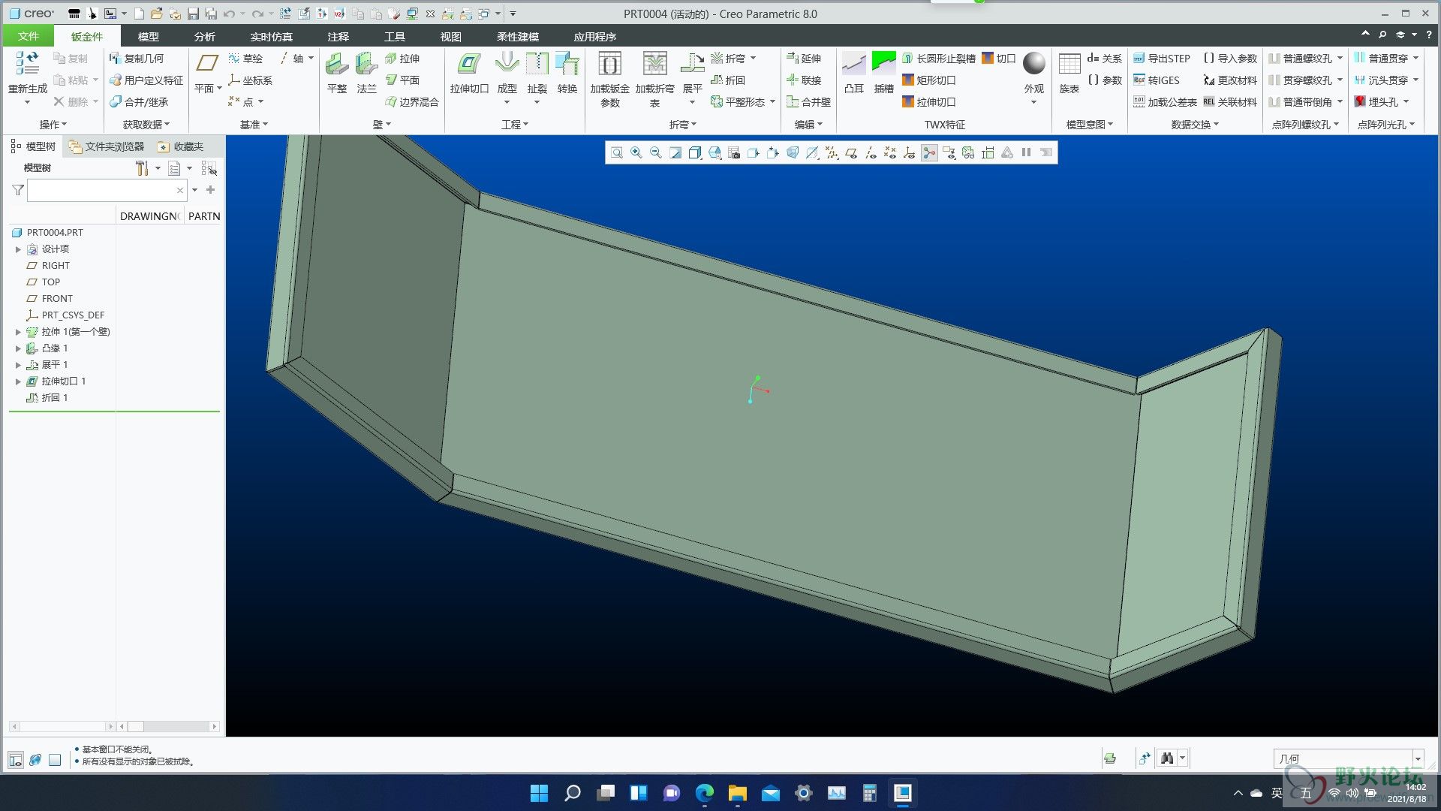Toggle datum plane display in graphics toolbar
This screenshot has height=811, width=1441.
tap(851, 152)
